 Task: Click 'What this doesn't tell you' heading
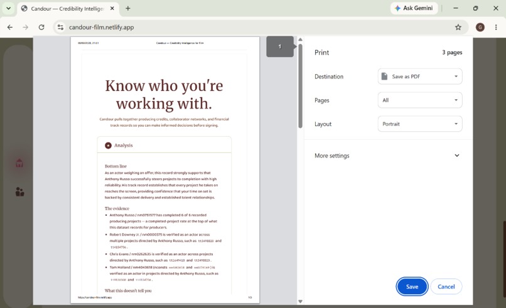[128, 290]
